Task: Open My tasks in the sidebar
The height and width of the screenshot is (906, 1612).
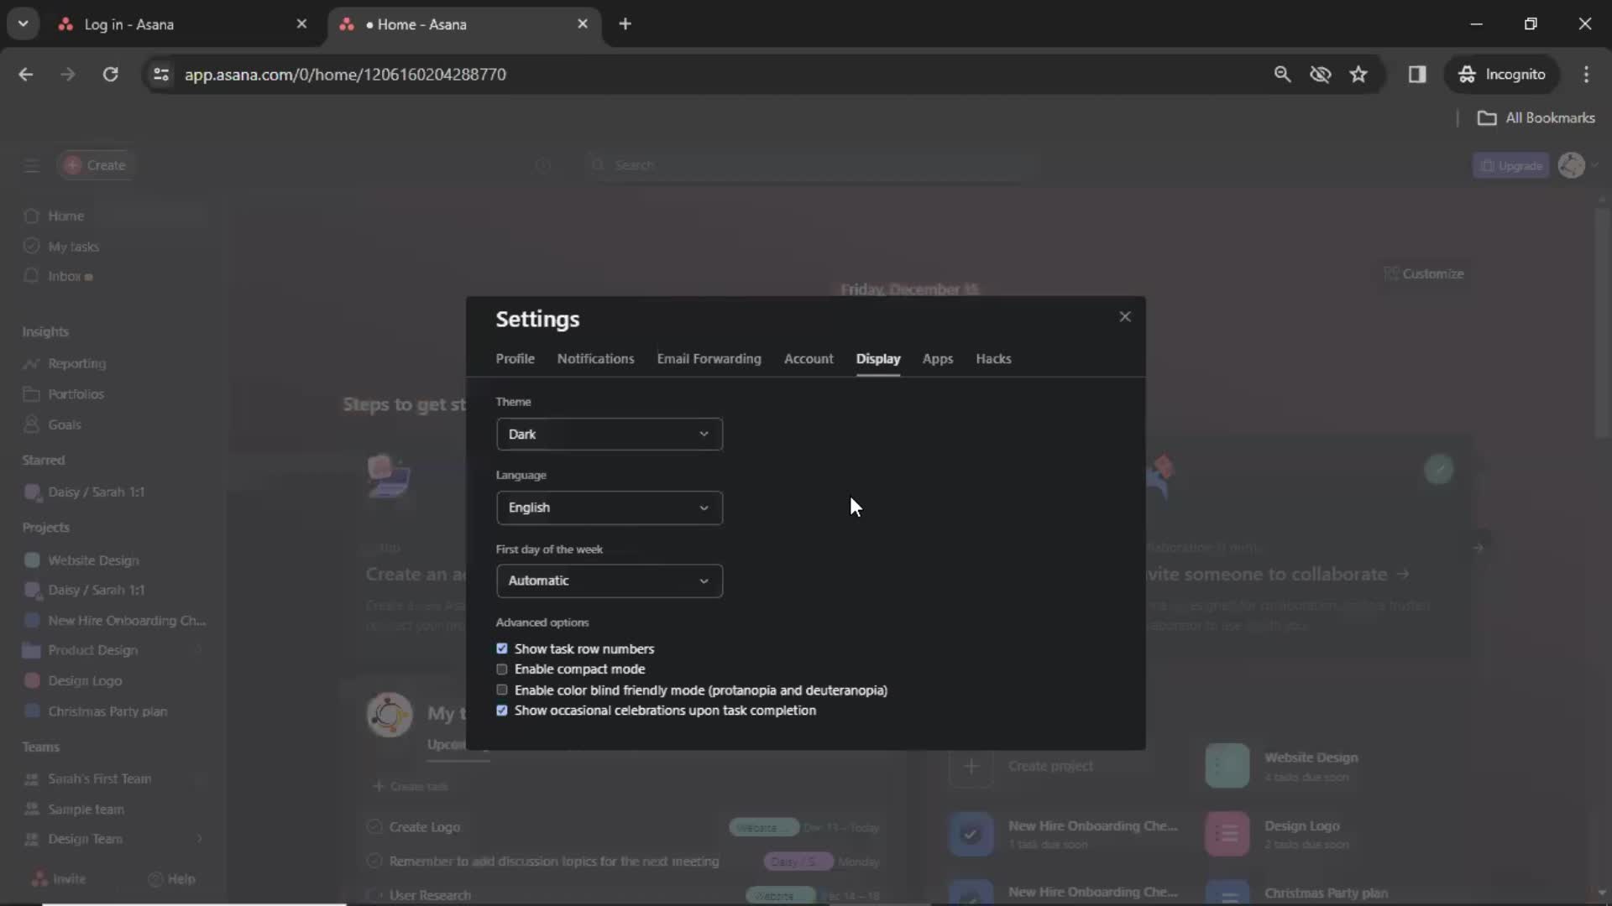Action: tap(73, 247)
